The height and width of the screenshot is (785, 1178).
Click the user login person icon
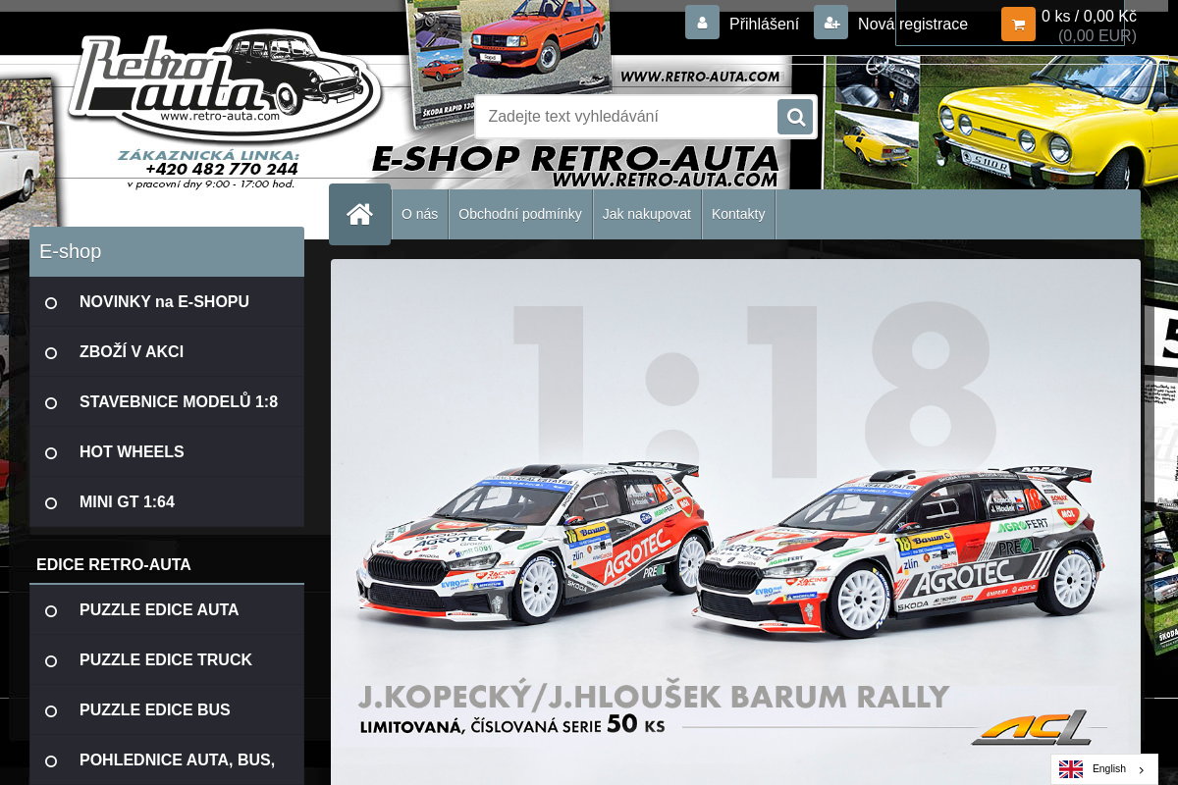coord(702,22)
